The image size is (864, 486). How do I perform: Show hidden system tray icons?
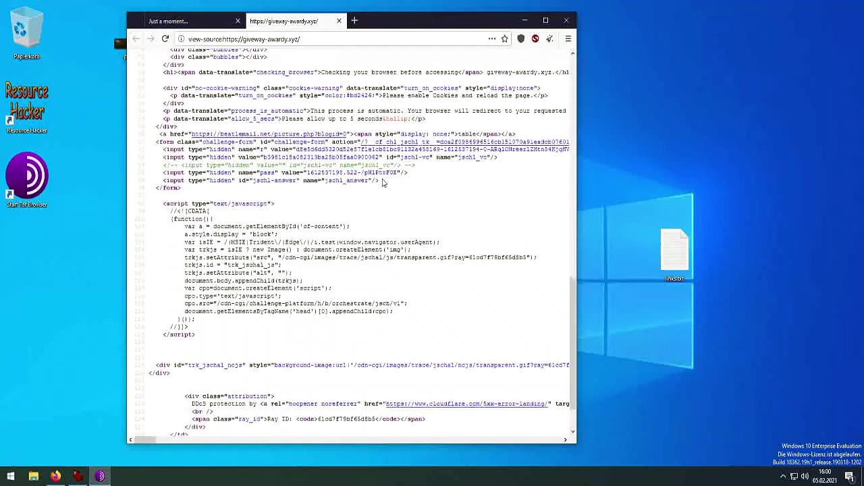783,477
